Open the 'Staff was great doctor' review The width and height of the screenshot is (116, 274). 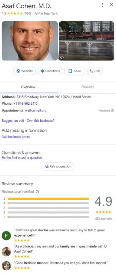click(x=59, y=233)
